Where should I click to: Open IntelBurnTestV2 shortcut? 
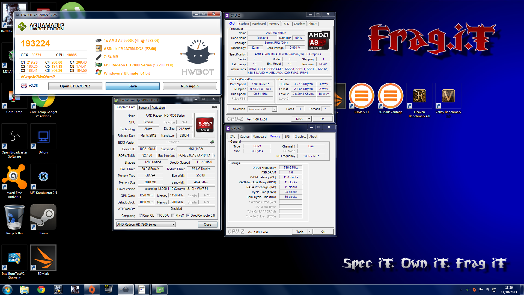click(14, 262)
